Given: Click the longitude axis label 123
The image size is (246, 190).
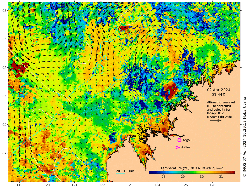Looking at the screenshot, I should tap(130, 185).
